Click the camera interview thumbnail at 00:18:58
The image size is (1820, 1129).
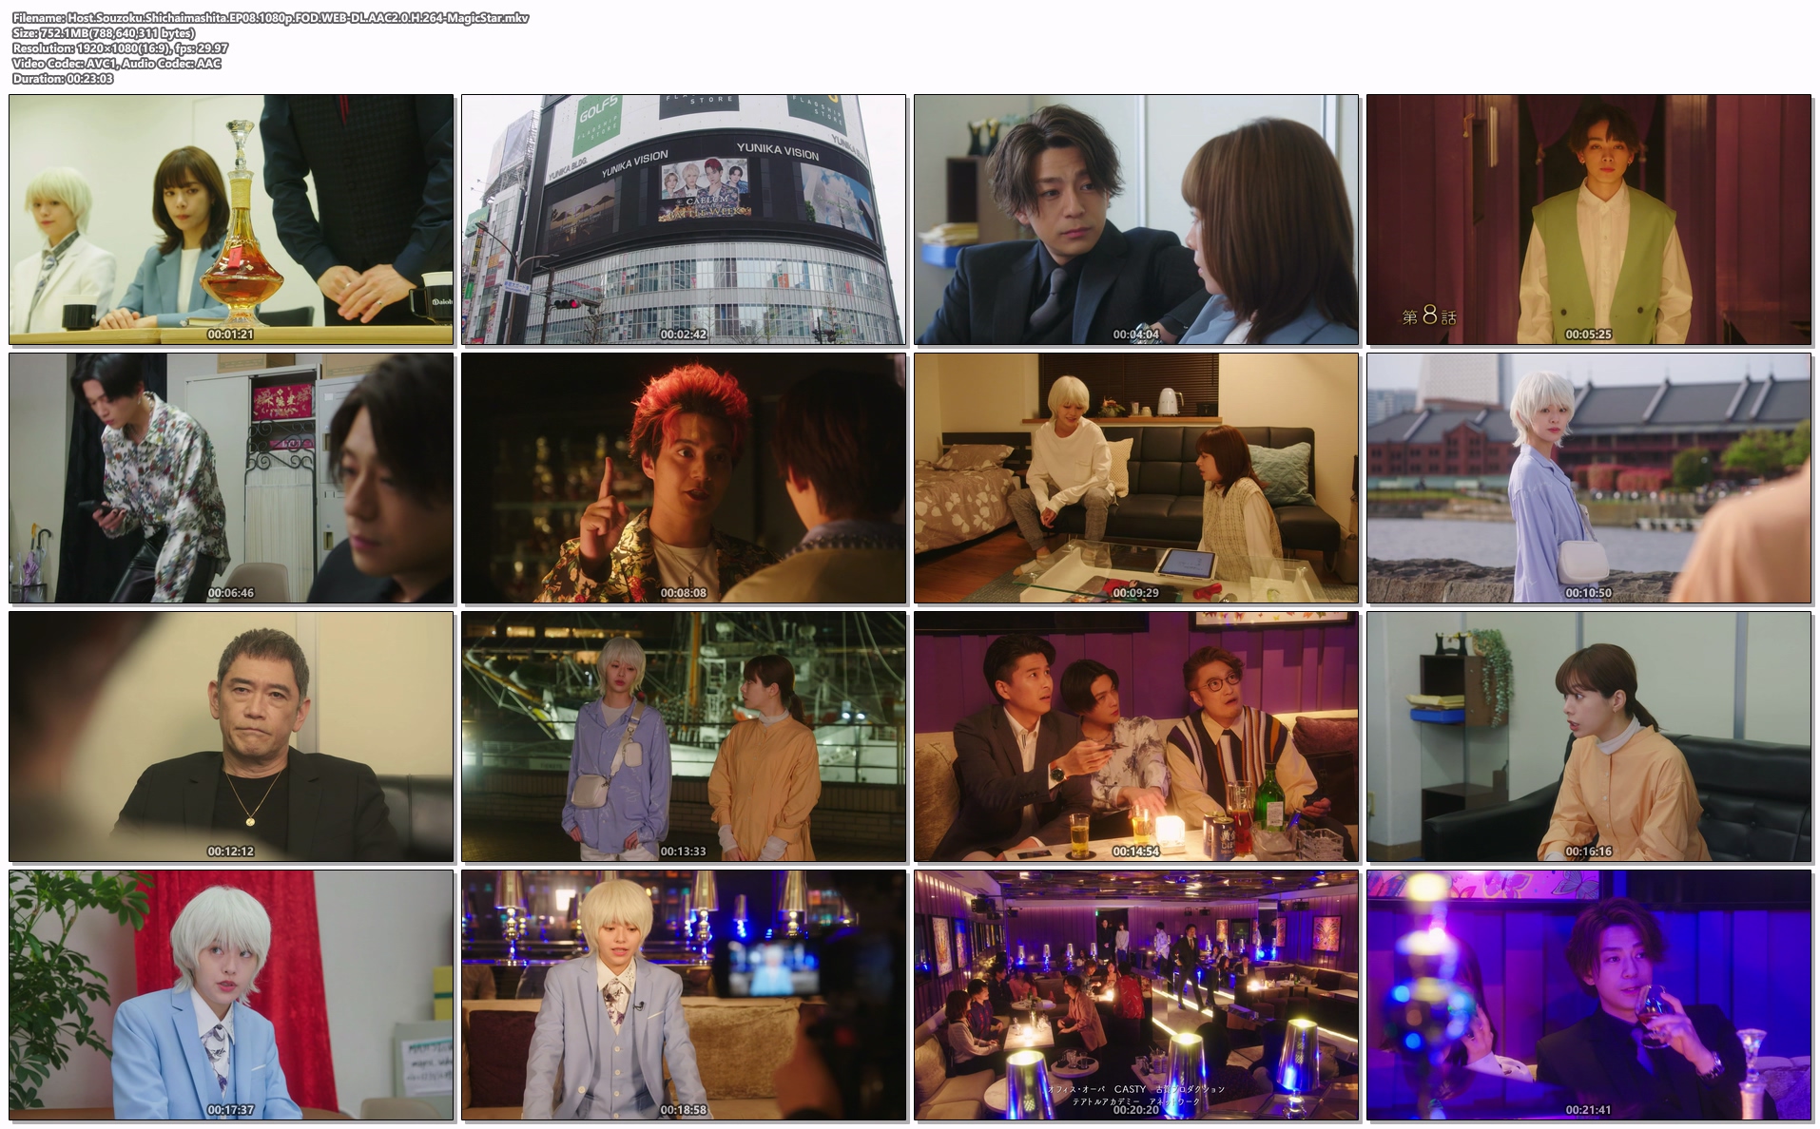[684, 995]
